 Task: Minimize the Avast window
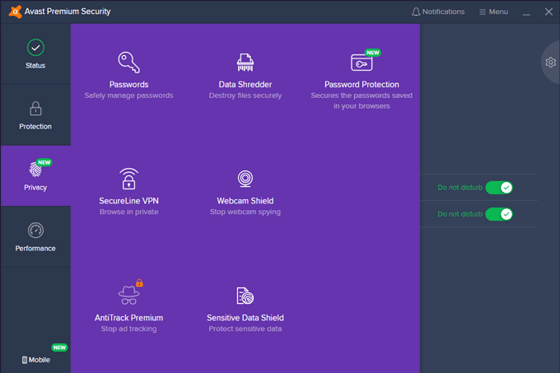point(527,12)
